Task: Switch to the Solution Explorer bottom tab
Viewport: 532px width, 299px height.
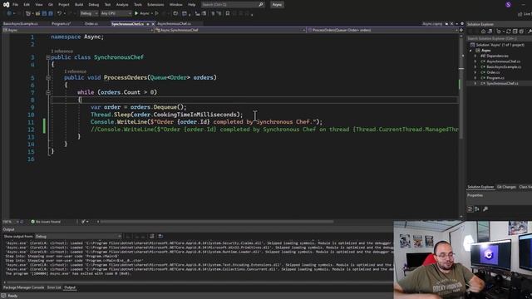Action: pyautogui.click(x=480, y=187)
